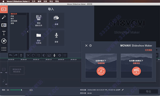Select Sounds (声音) category
The width and height of the screenshot is (160, 96).
pos(12,16)
